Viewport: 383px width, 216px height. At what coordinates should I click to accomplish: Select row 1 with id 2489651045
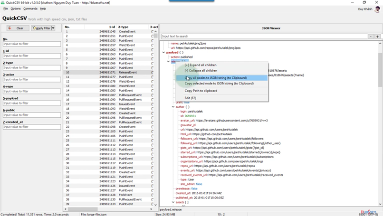[109, 31]
